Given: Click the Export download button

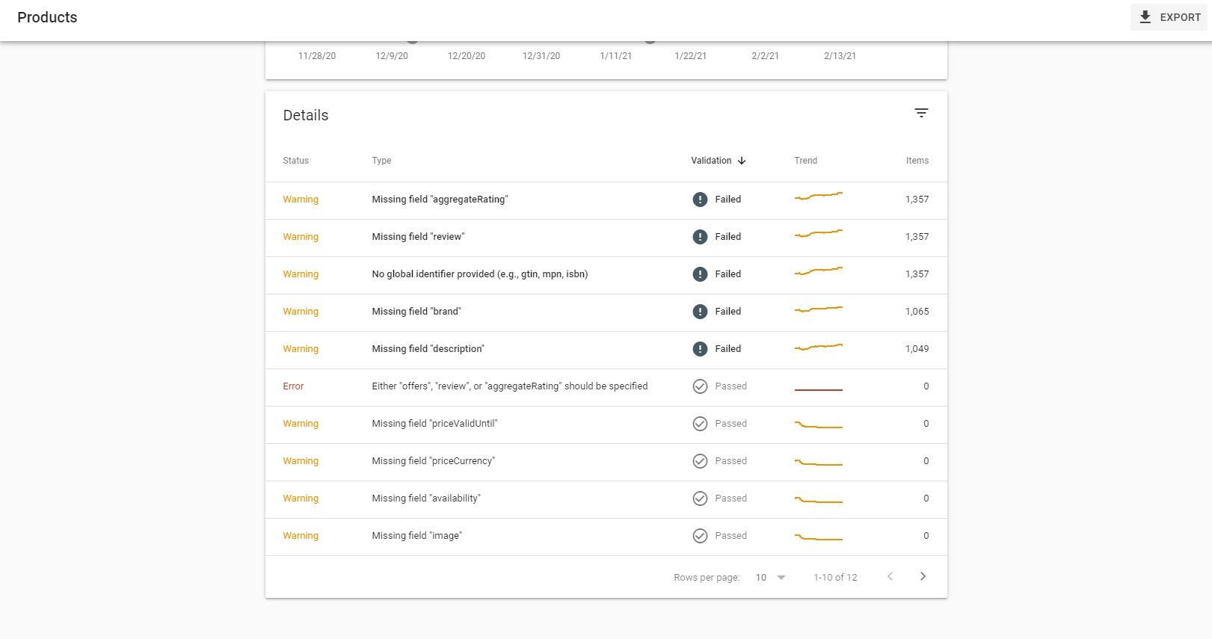Looking at the screenshot, I should click(1169, 17).
